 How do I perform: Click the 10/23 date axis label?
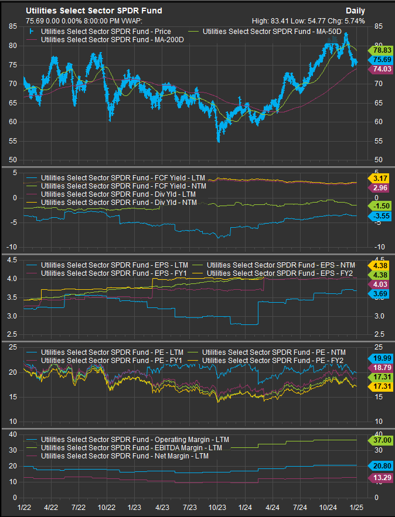[x=217, y=508]
